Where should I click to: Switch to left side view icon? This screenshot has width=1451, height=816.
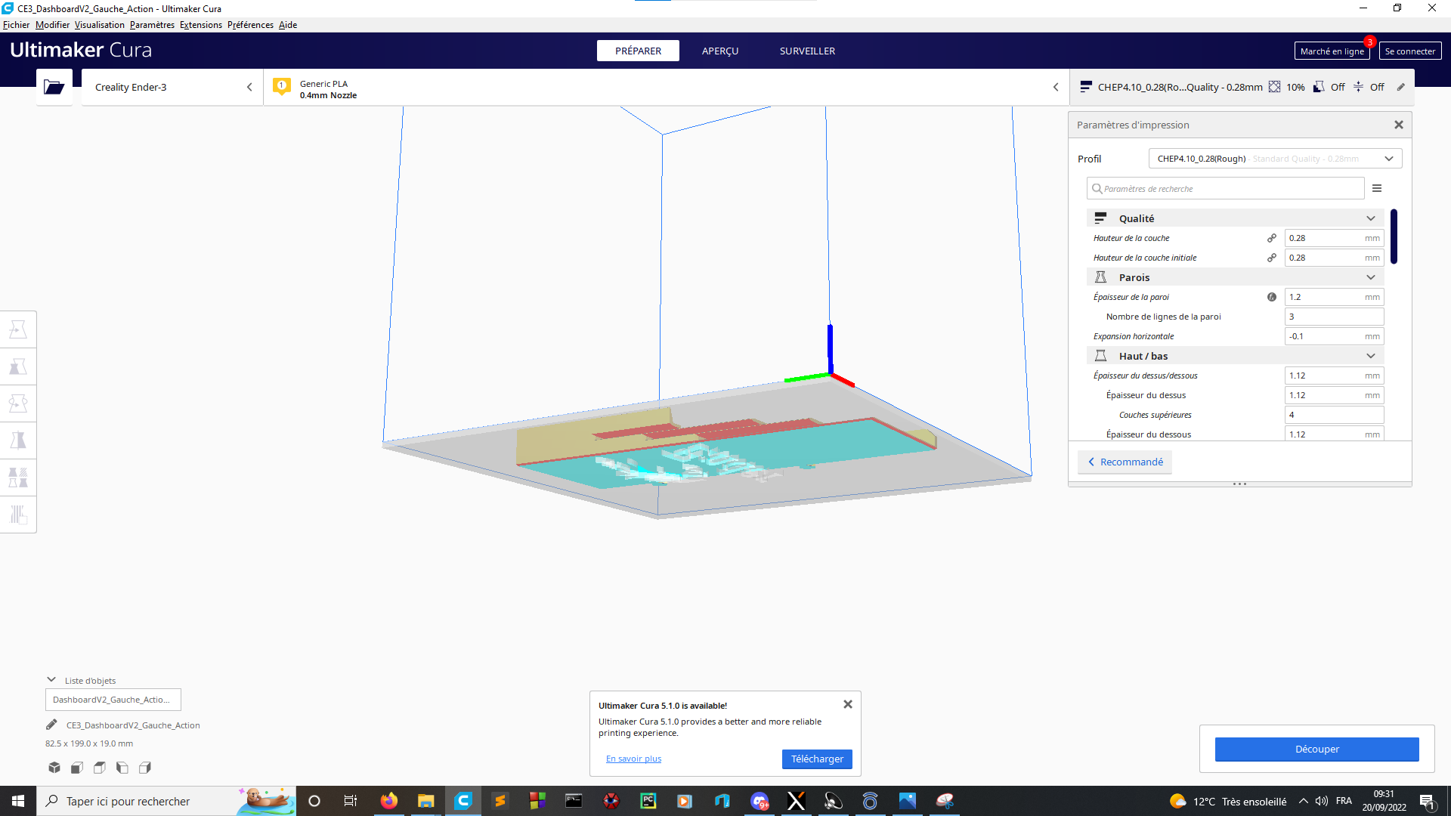click(122, 768)
